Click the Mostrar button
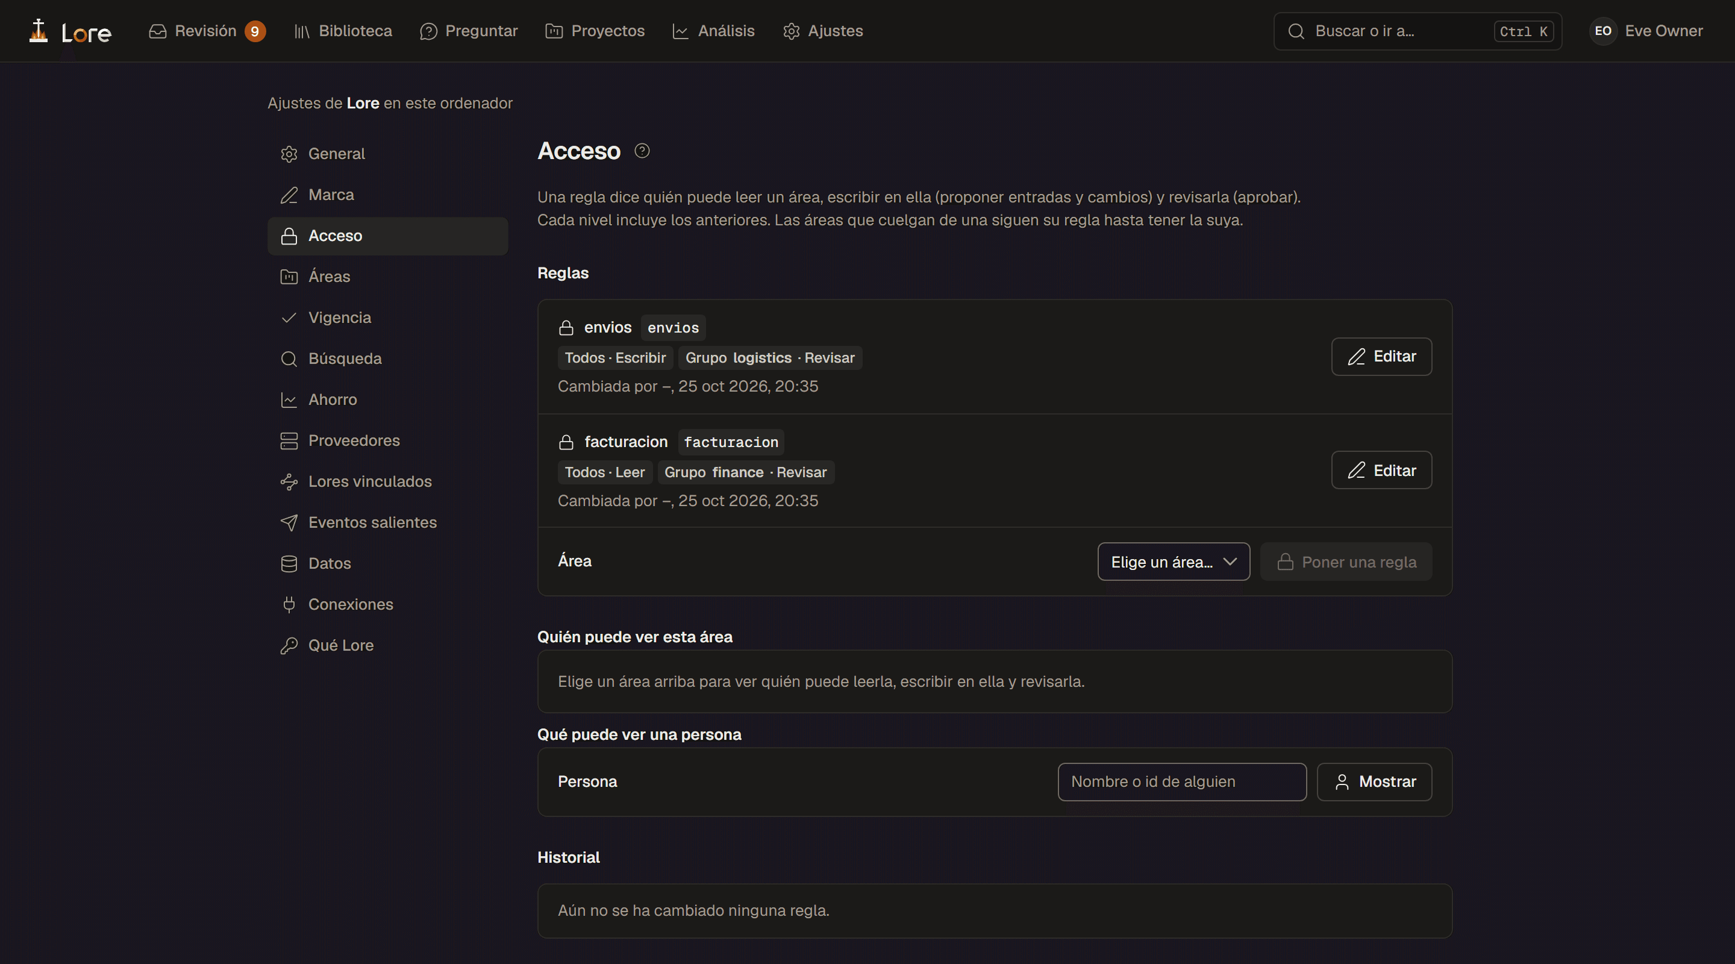The height and width of the screenshot is (964, 1735). [x=1374, y=781]
